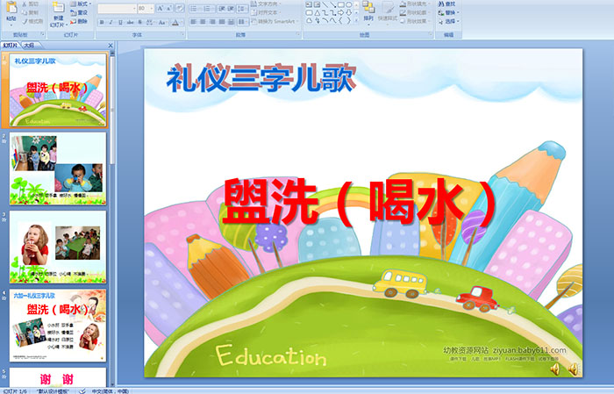Expand the shapes gallery with More arrow
Image resolution: width=614 pixels, height=394 pixels.
356,21
